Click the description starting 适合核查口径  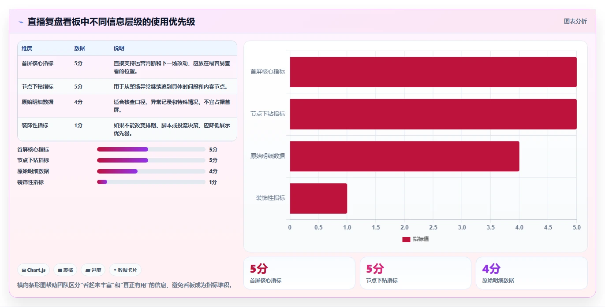pos(172,106)
